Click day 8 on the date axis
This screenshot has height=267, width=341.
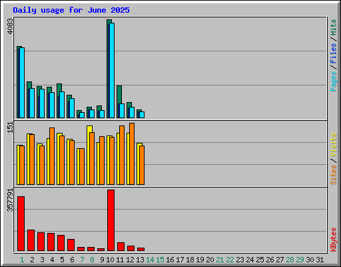pyautogui.click(x=92, y=260)
